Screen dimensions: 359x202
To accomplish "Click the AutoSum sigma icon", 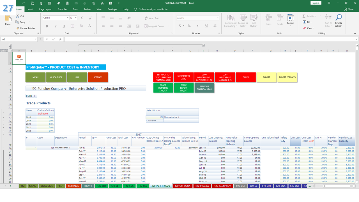I will pos(304,16).
